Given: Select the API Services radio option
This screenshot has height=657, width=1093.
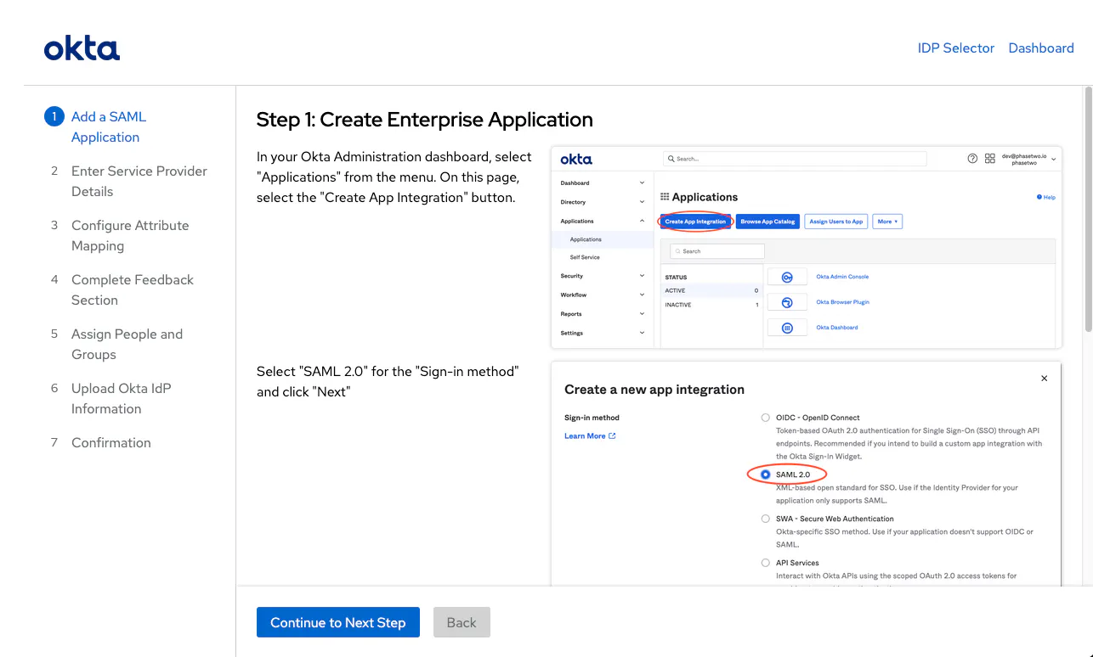Looking at the screenshot, I should (x=766, y=563).
